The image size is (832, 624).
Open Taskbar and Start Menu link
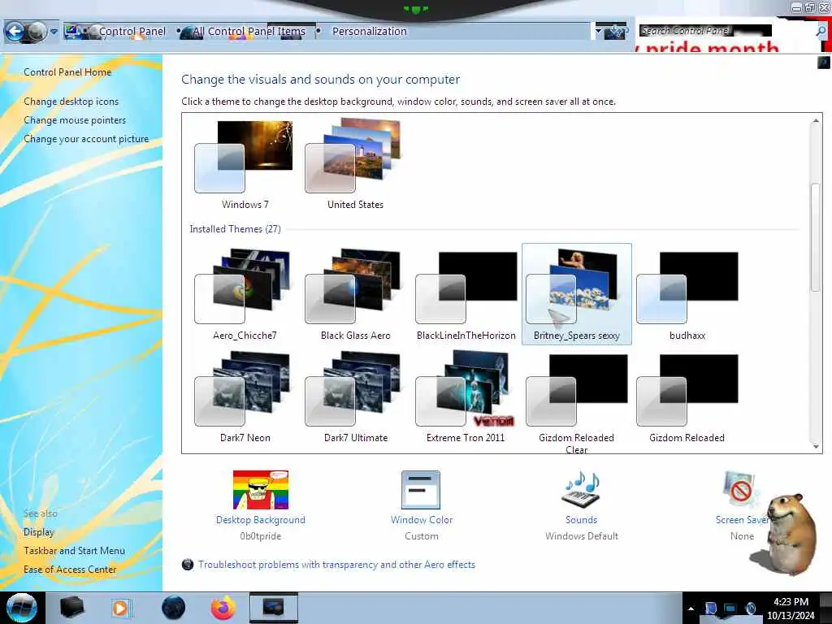pos(74,551)
